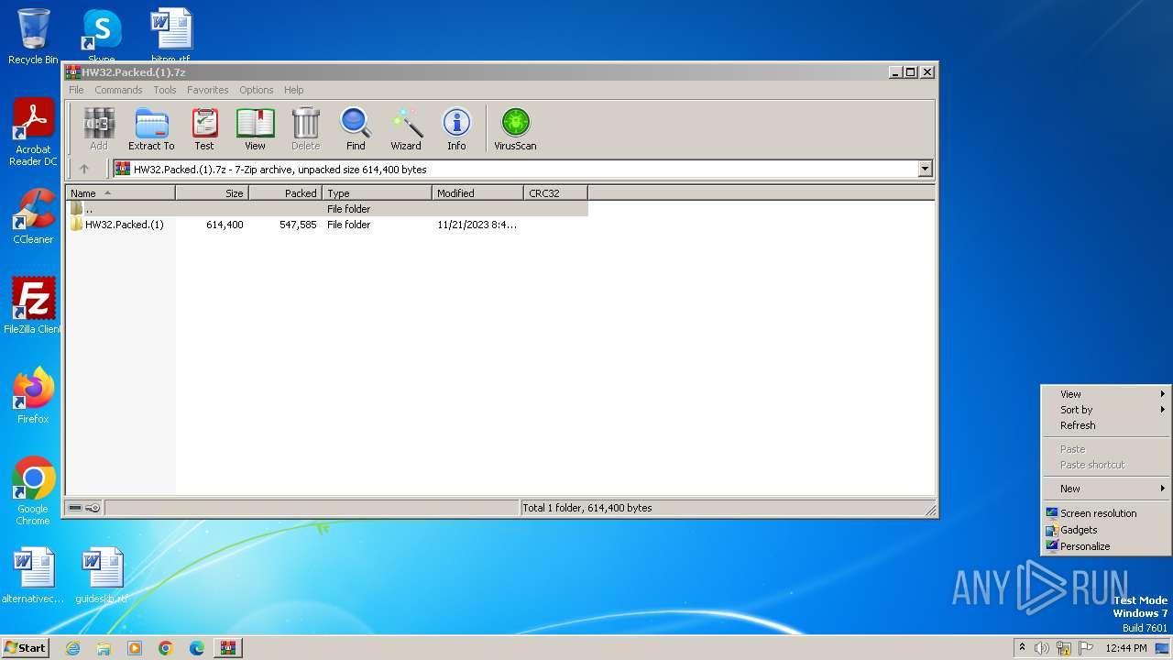
Task: Open guideskb.rtf document icon
Action: coord(102,576)
